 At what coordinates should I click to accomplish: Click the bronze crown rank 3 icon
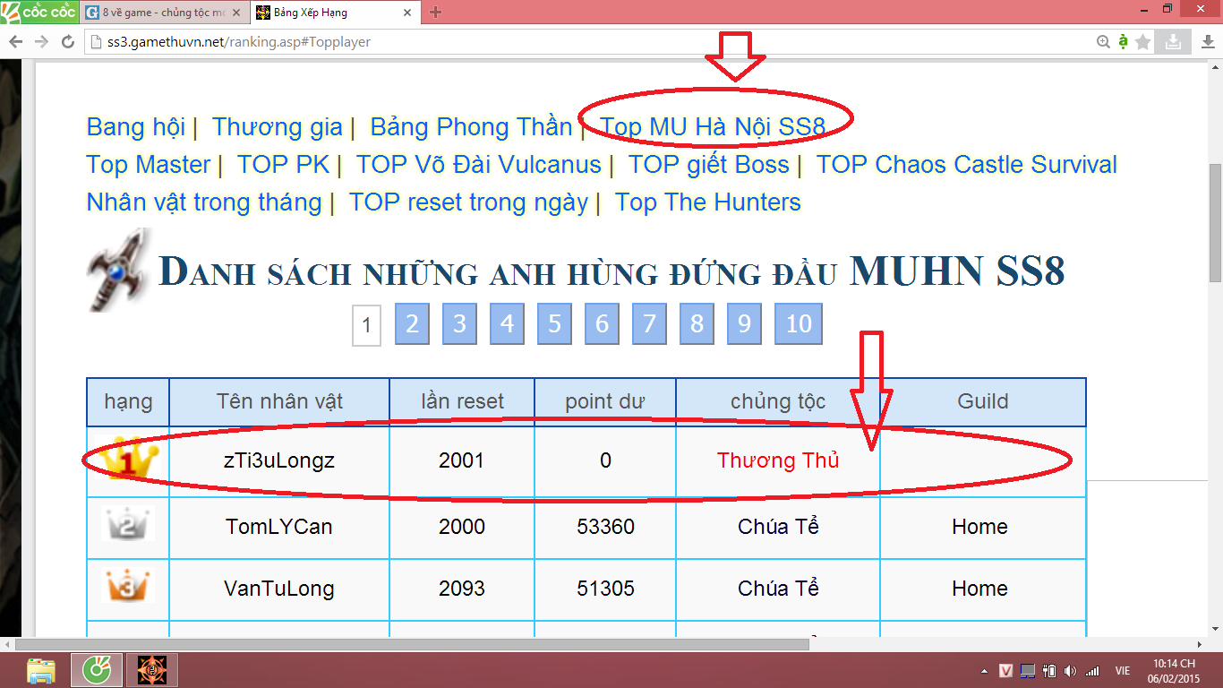point(127,586)
